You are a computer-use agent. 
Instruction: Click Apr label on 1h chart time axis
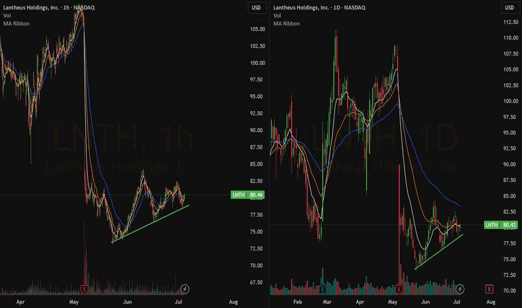tap(20, 302)
